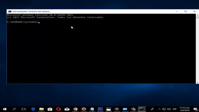Click the '(c) 2017 Microsoft Corporation' line
The width and height of the screenshot is (199, 112).
[55, 17]
